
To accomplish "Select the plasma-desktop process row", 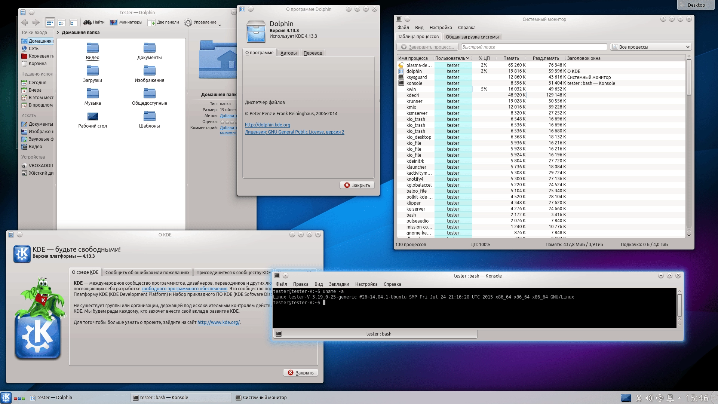I will (x=541, y=65).
